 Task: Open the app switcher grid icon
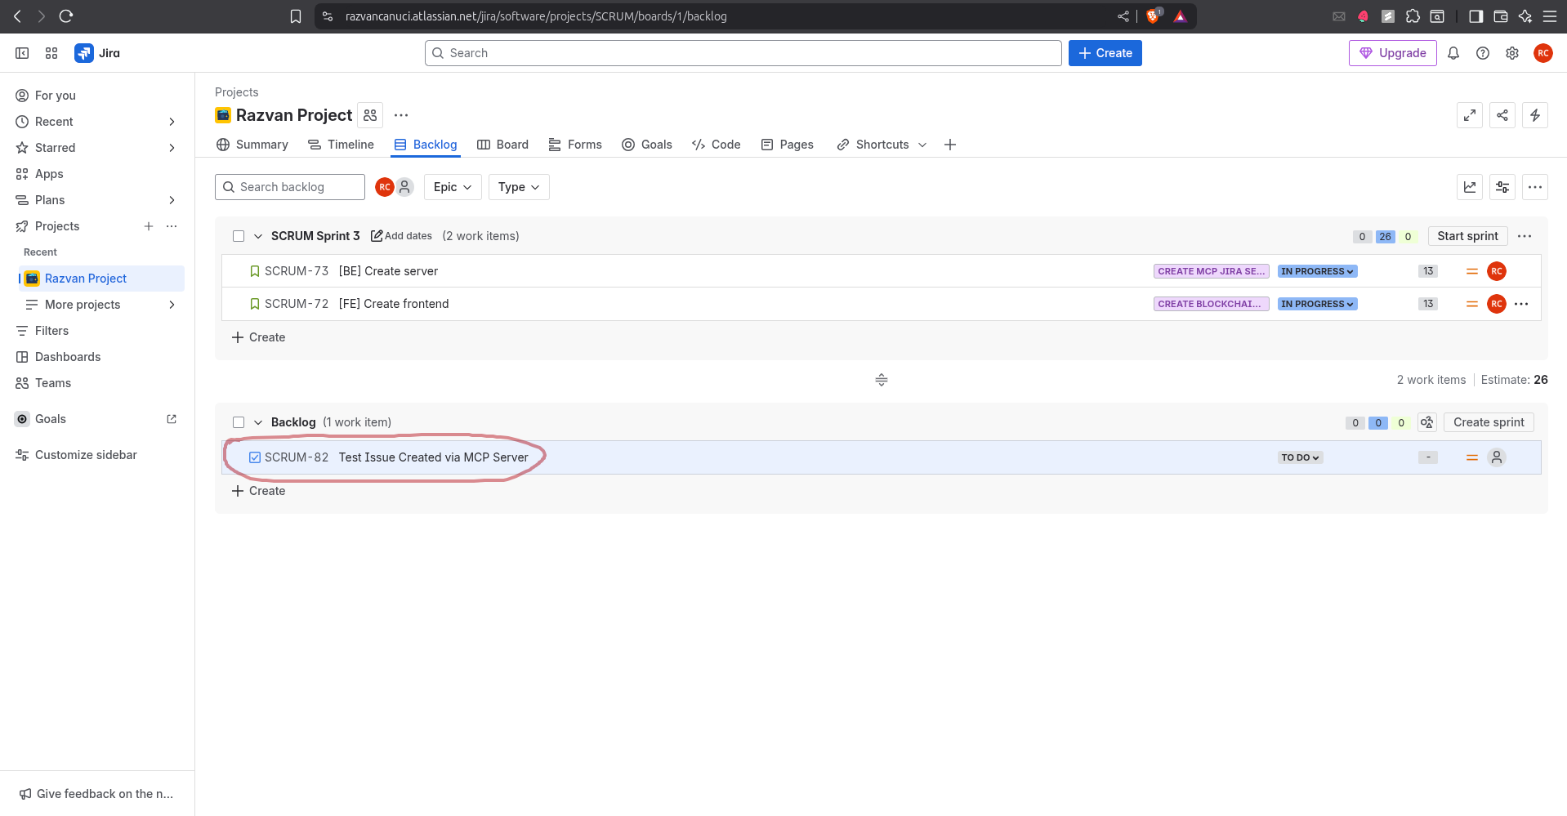tap(51, 52)
